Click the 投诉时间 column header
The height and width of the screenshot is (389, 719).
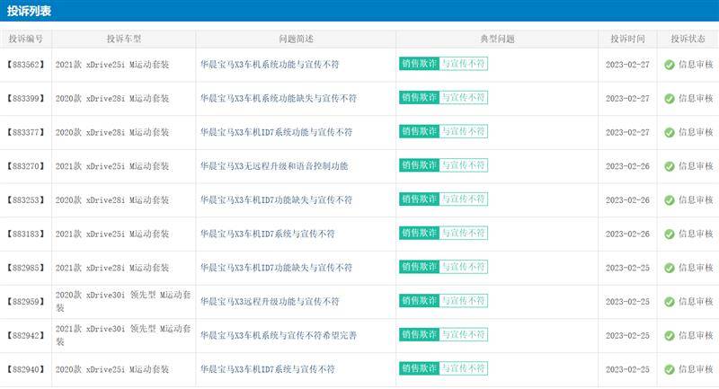coord(627,39)
